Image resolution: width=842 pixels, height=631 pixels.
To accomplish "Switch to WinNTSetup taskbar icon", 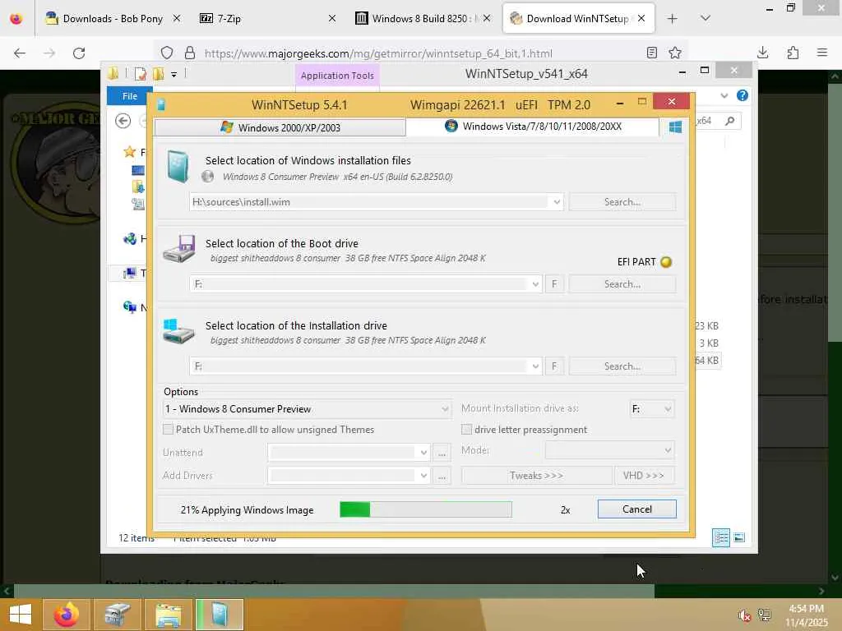I will tap(220, 615).
